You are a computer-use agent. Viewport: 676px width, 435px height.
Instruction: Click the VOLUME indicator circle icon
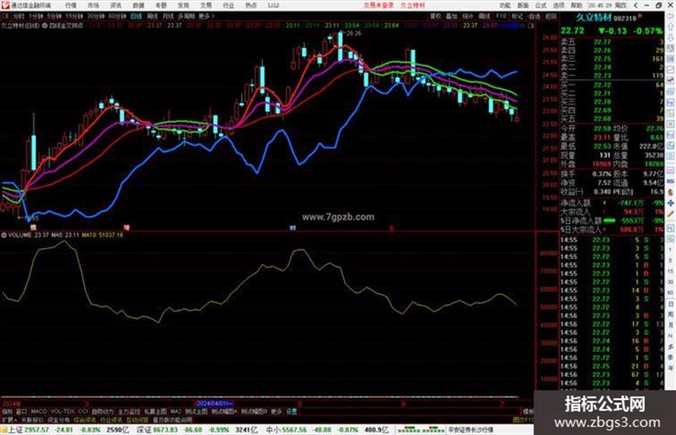(4, 235)
